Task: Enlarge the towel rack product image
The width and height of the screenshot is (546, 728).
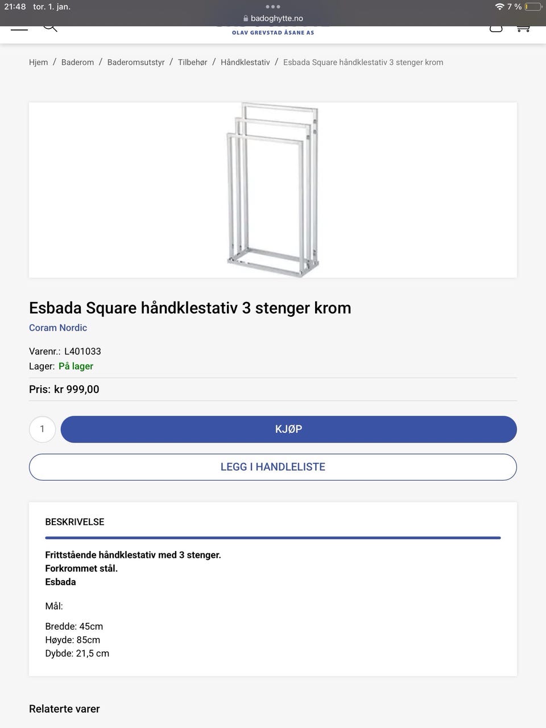Action: [273, 190]
